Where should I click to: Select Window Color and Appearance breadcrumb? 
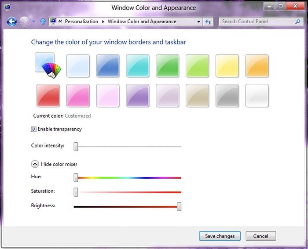click(x=142, y=22)
